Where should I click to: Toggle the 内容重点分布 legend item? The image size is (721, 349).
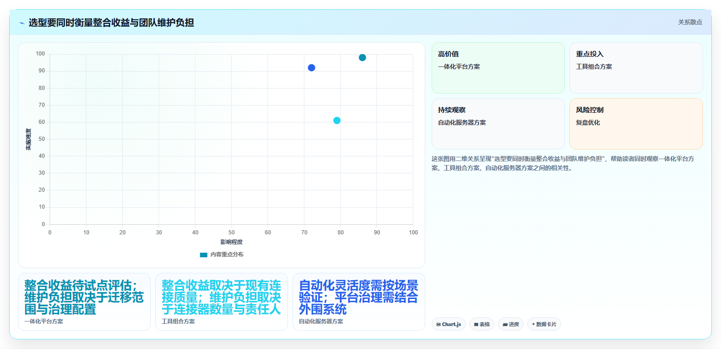pos(222,255)
